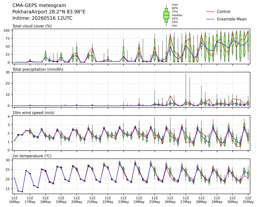Click the Total cloud cover panel title

32,26
